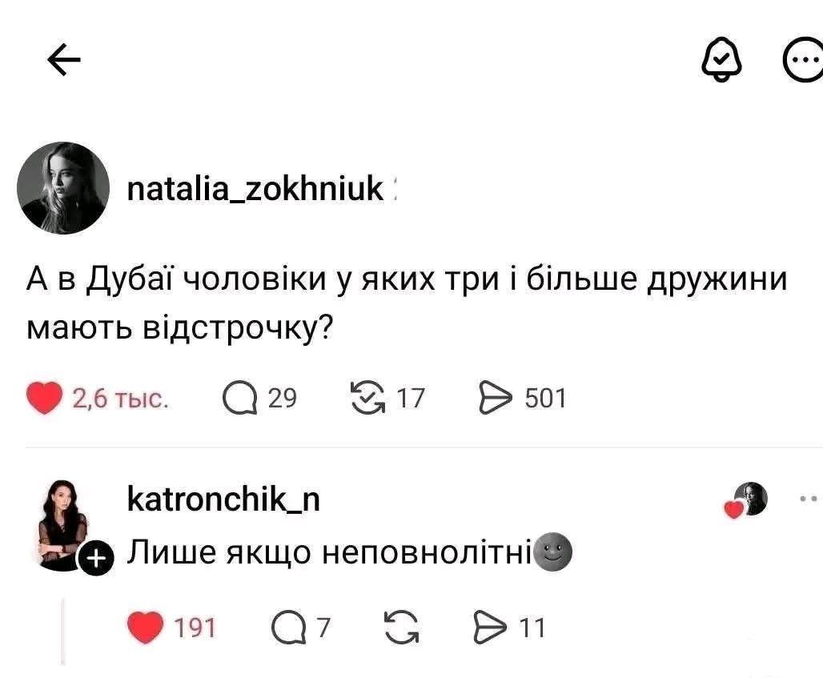Go back using the left arrow
This screenshot has width=823, height=682.
(x=63, y=61)
